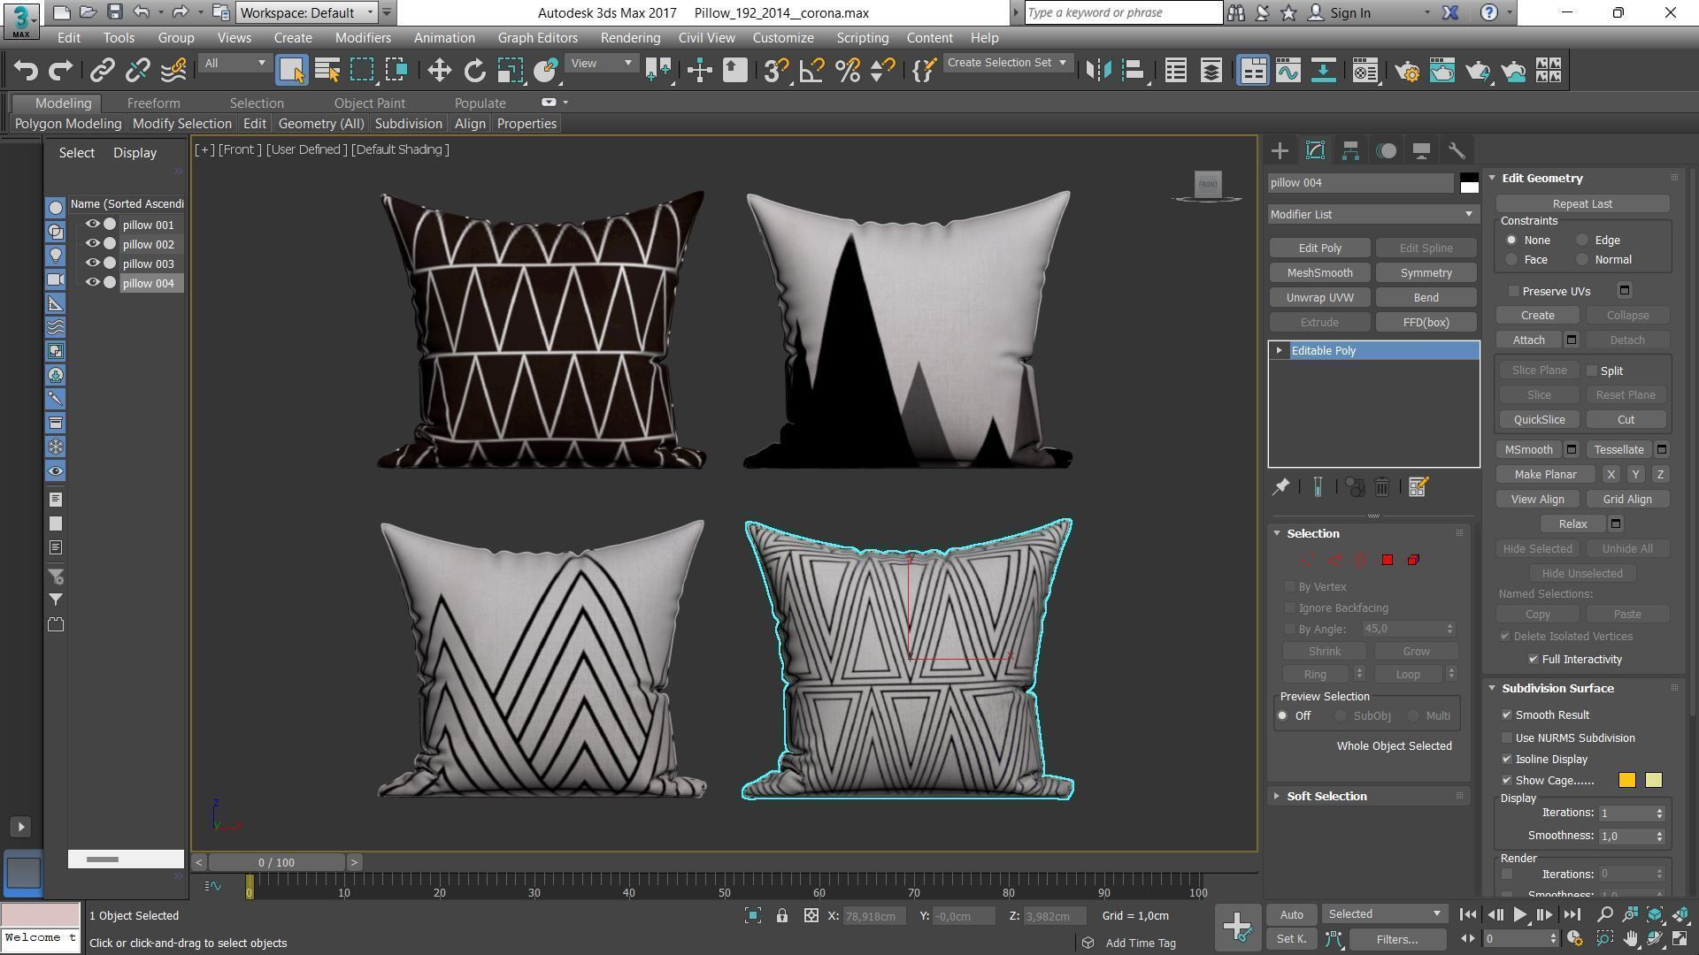Enable Preserve UVs checkbox
This screenshot has width=1699, height=955.
point(1514,291)
